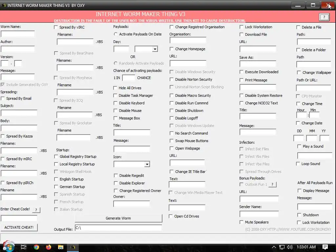Toggle Change Wallpaper checkbox

click(x=299, y=73)
